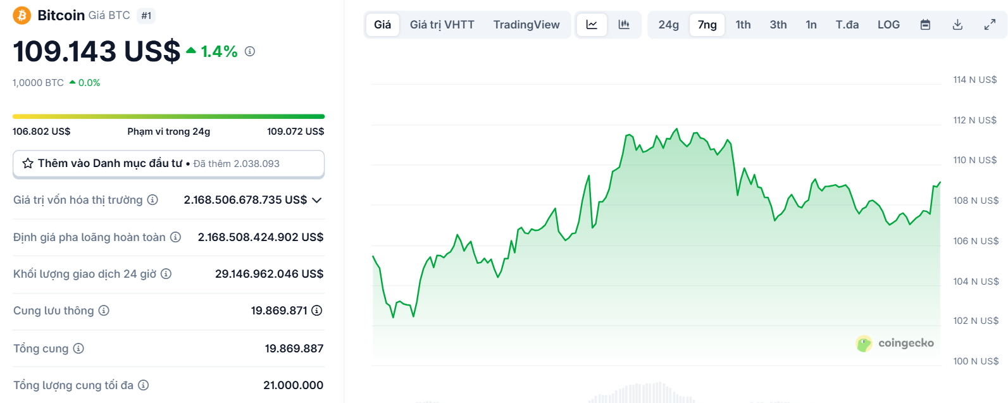Show info for Định giá pha loãng hoàn toàn
Screen dimensions: 1008x403
pyautogui.click(x=176, y=237)
